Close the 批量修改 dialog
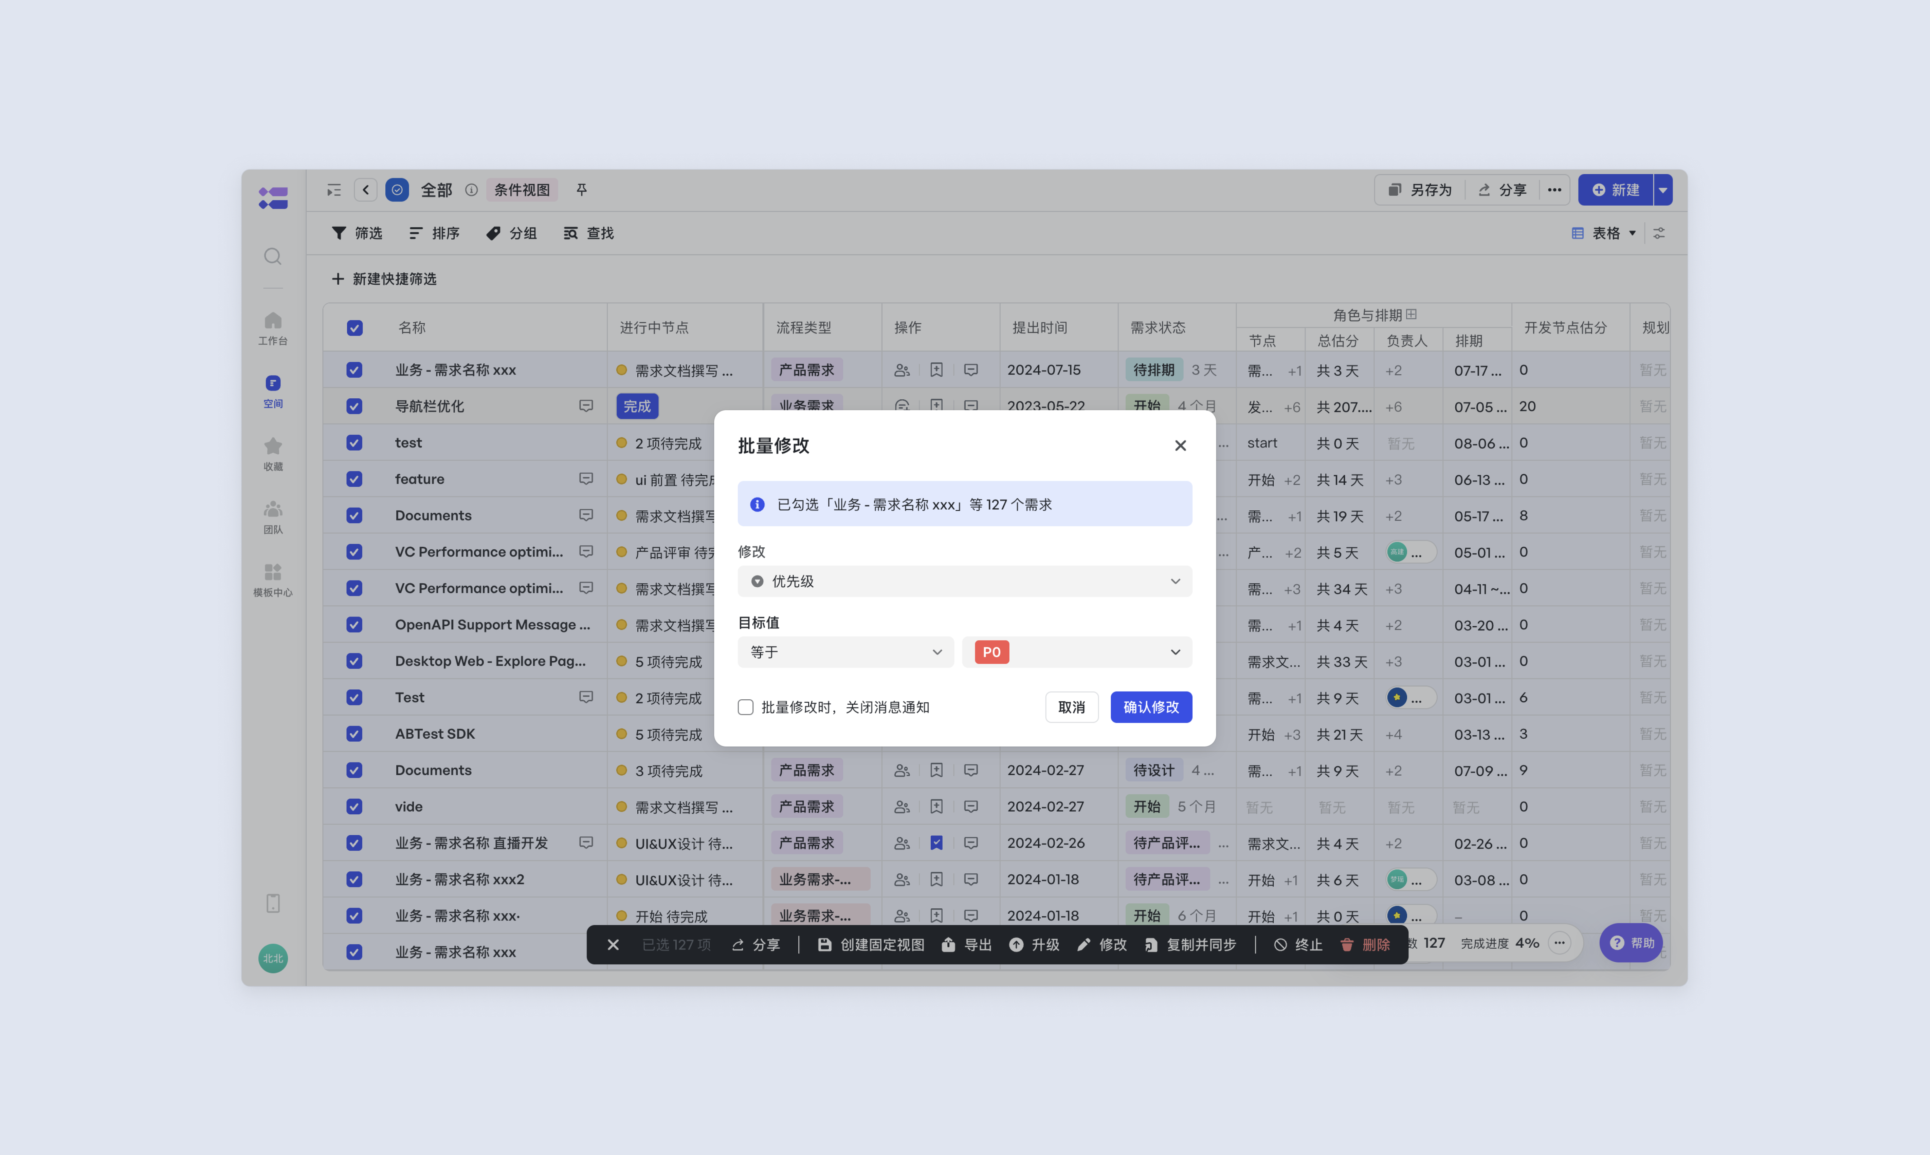 (1180, 445)
